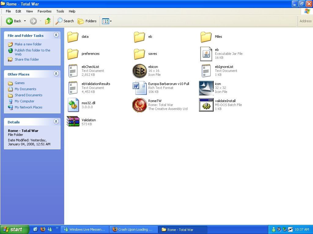This screenshot has height=234, width=313.
Task: Click the ebCheckList file name text
Action: tap(90, 67)
